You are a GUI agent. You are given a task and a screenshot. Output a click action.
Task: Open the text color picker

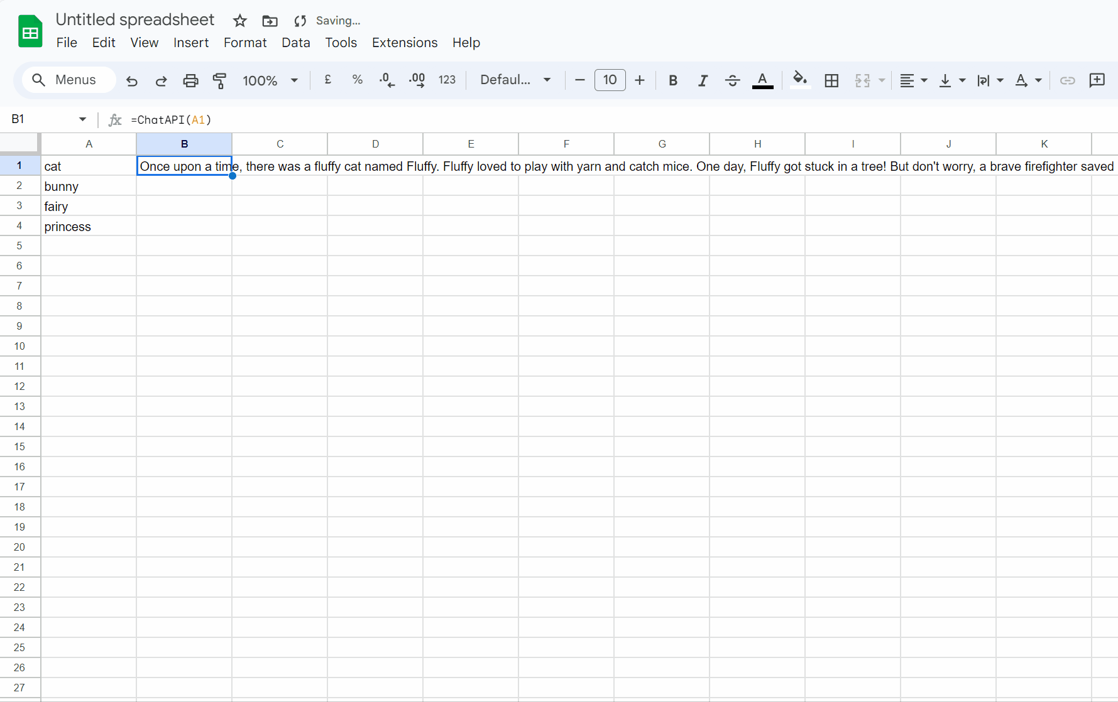pos(762,80)
